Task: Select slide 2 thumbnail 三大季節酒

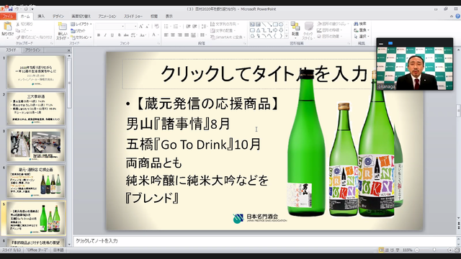Action: click(36, 109)
